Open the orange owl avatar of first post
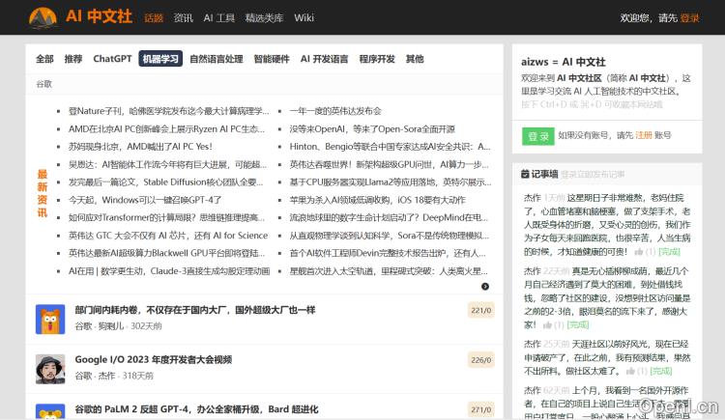This screenshot has height=420, width=725. pos(50,319)
